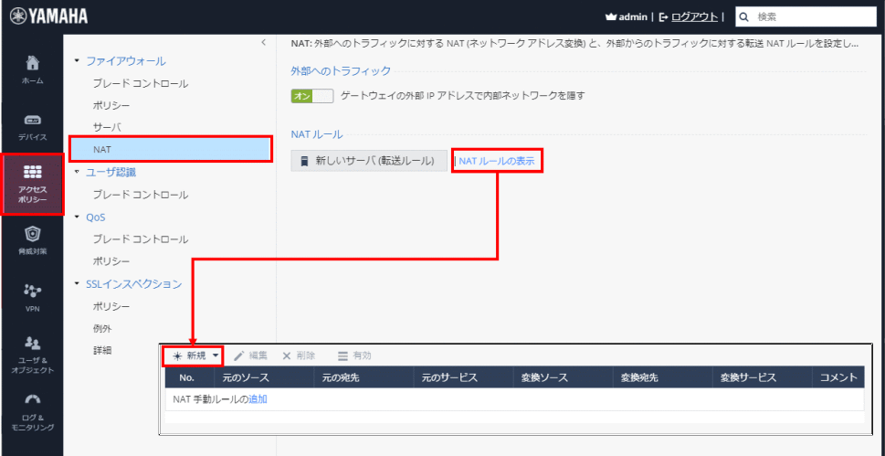
Task: Click the ログアウト link
Action: point(694,16)
